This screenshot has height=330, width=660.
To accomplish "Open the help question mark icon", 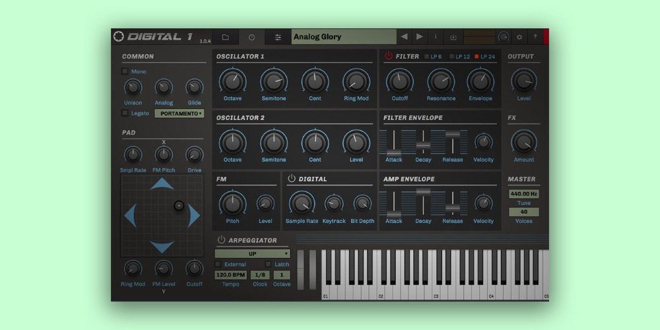I will click(535, 37).
